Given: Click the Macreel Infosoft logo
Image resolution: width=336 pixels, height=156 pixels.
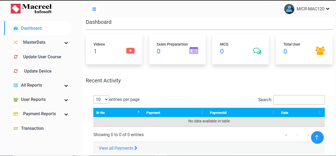Looking at the screenshot, I should (x=31, y=9).
